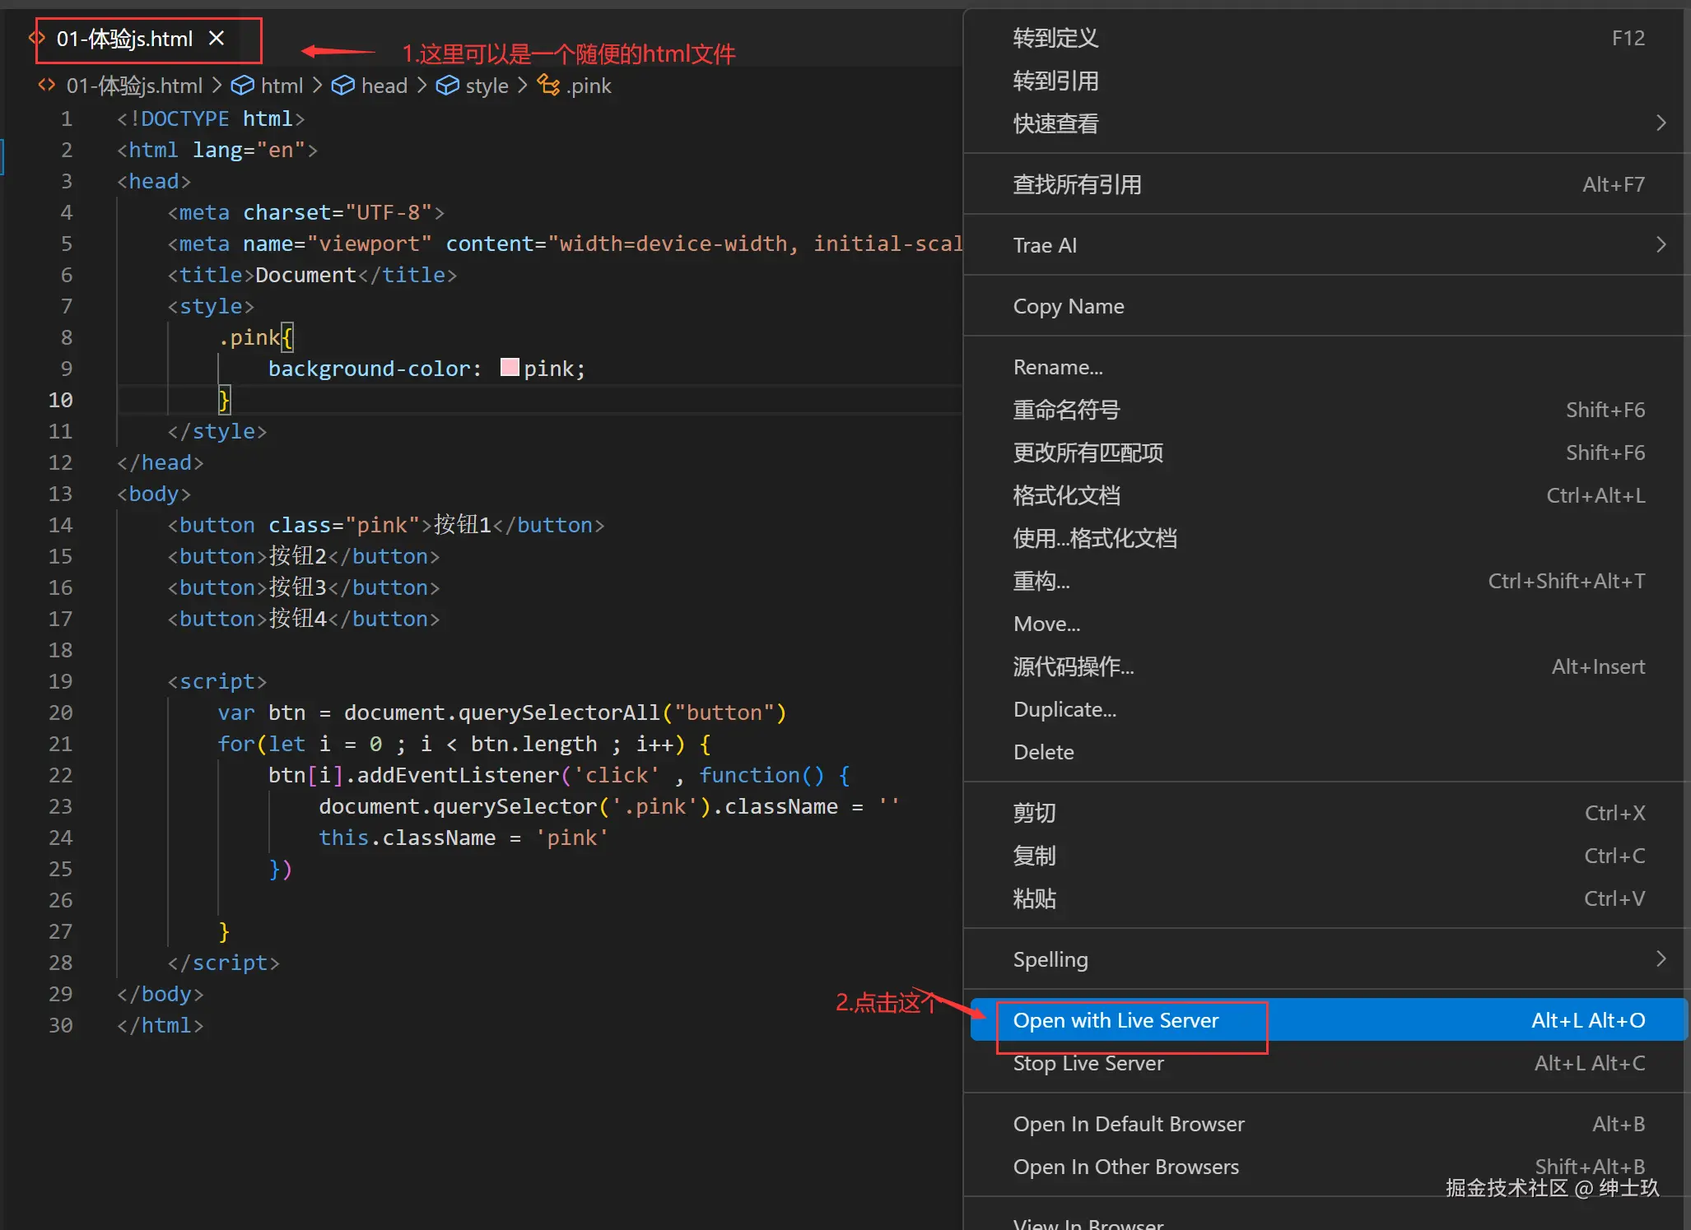Click "按钮2" text in line 15
Viewport: 1691px width, 1230px height.
click(x=298, y=556)
